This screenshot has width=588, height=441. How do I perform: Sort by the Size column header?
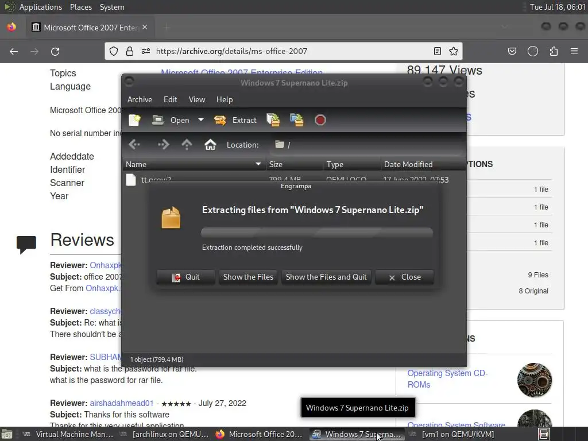point(295,164)
